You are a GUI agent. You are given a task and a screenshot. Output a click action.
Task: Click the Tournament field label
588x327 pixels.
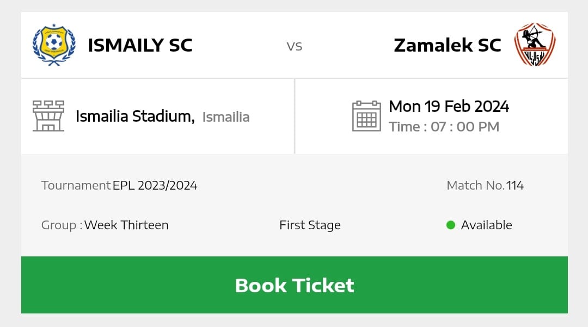pos(76,185)
